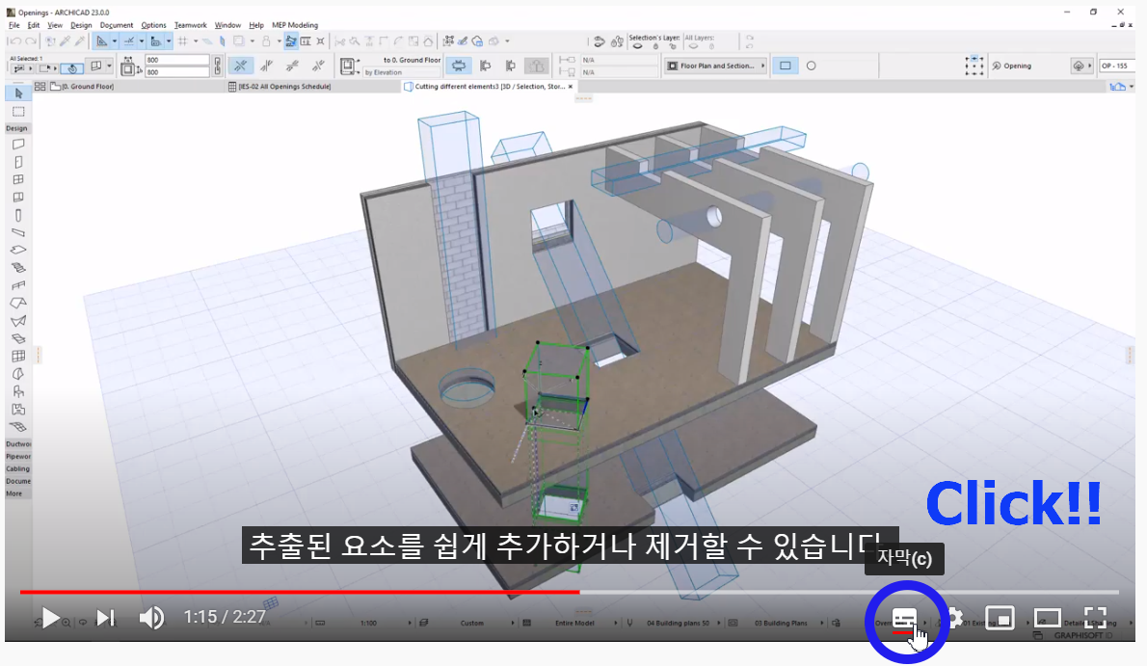
Task: Select the Marquee tool
Action: [x=18, y=111]
